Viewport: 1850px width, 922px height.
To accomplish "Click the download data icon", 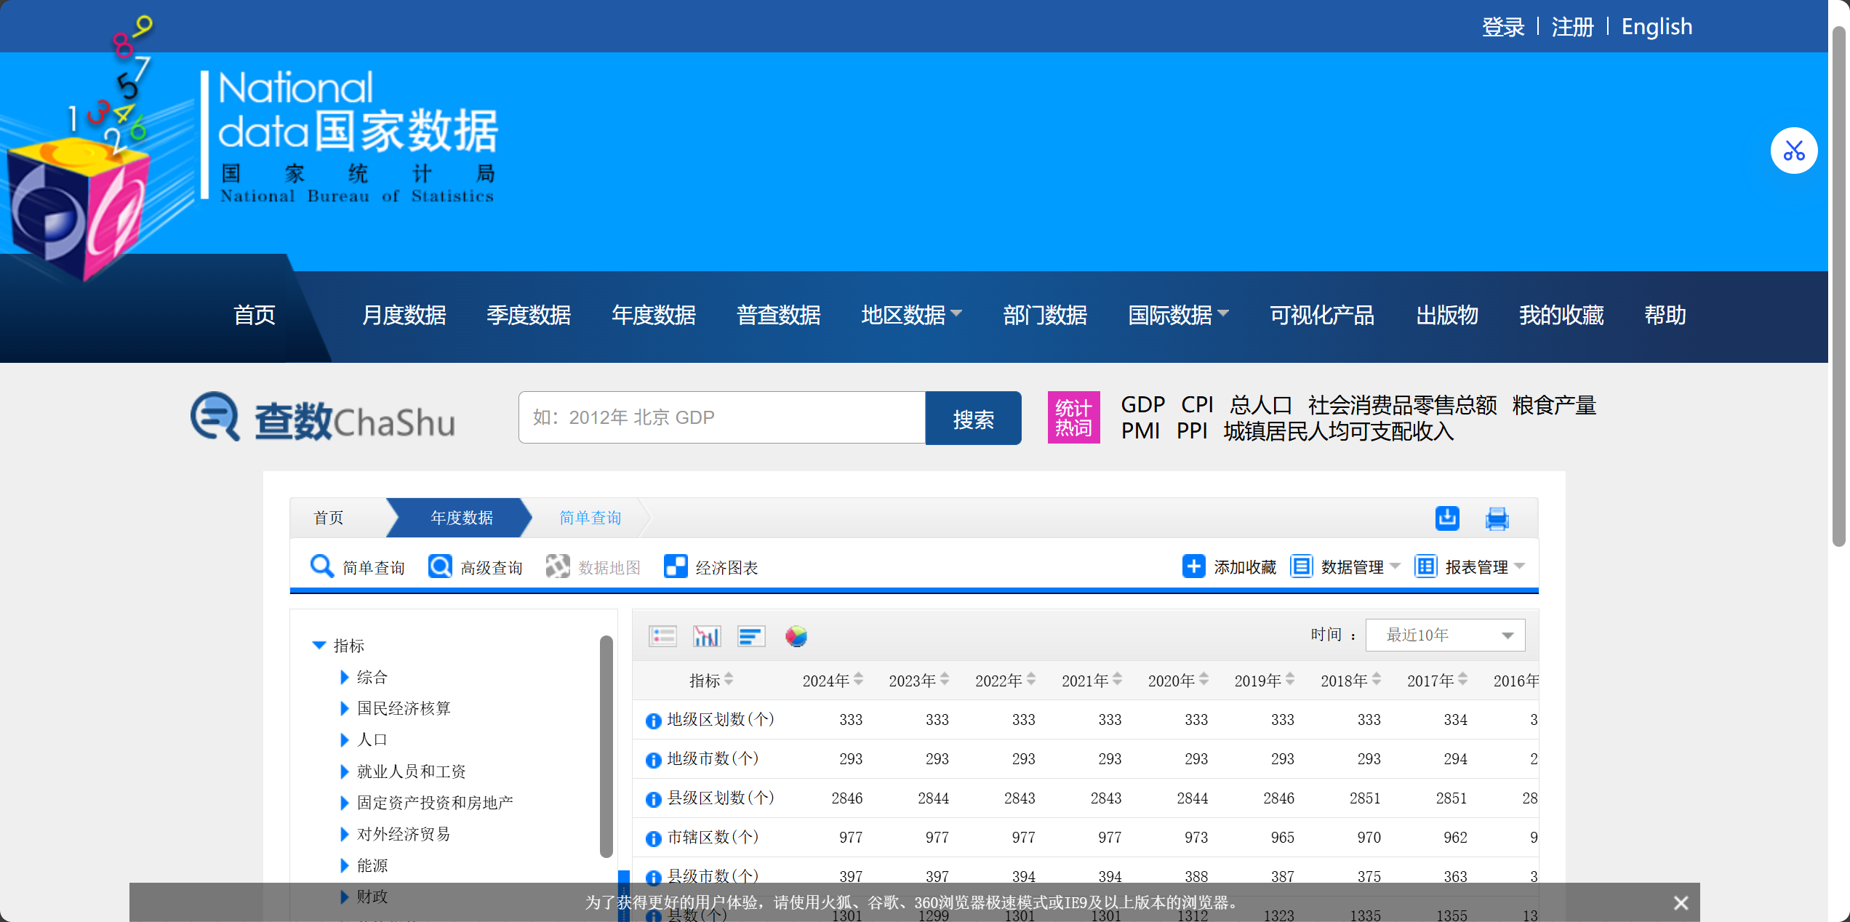I will [1447, 518].
